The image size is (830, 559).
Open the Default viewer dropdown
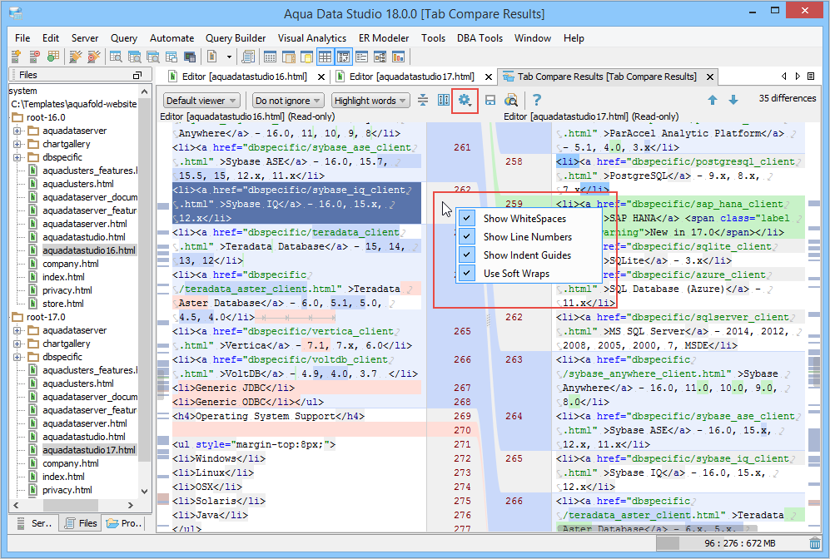click(x=201, y=101)
